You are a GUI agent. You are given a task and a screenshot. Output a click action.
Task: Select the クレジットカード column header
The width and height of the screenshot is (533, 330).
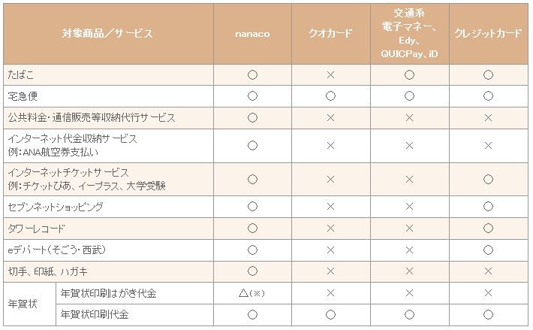pos(488,33)
